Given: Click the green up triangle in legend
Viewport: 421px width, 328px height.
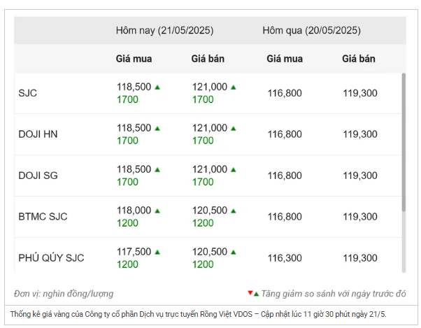Looking at the screenshot, I should click(x=256, y=294).
